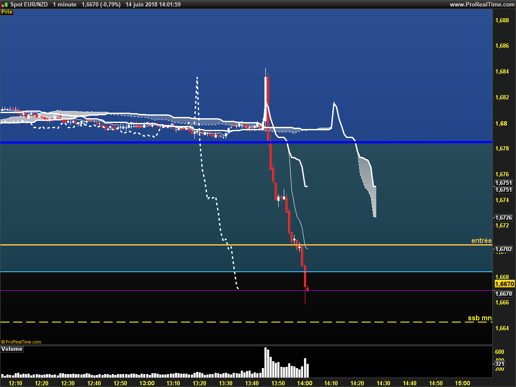
Task: Click the 14:00 time axis label
Action: point(304,383)
